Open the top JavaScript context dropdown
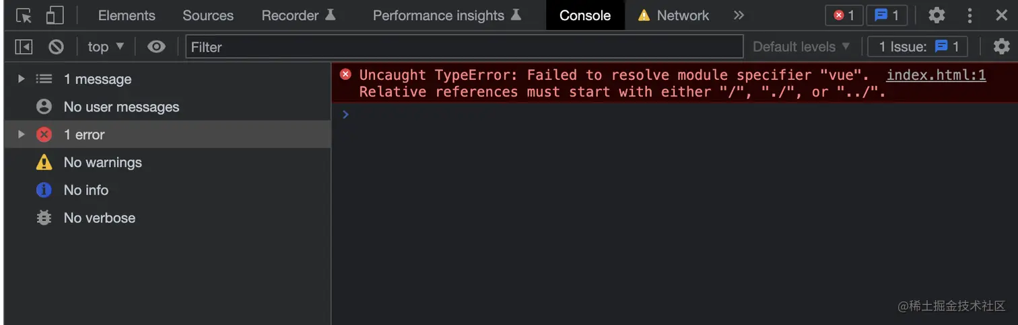This screenshot has height=325, width=1018. (106, 46)
